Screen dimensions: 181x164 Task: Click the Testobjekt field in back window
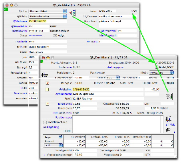point(48,42)
